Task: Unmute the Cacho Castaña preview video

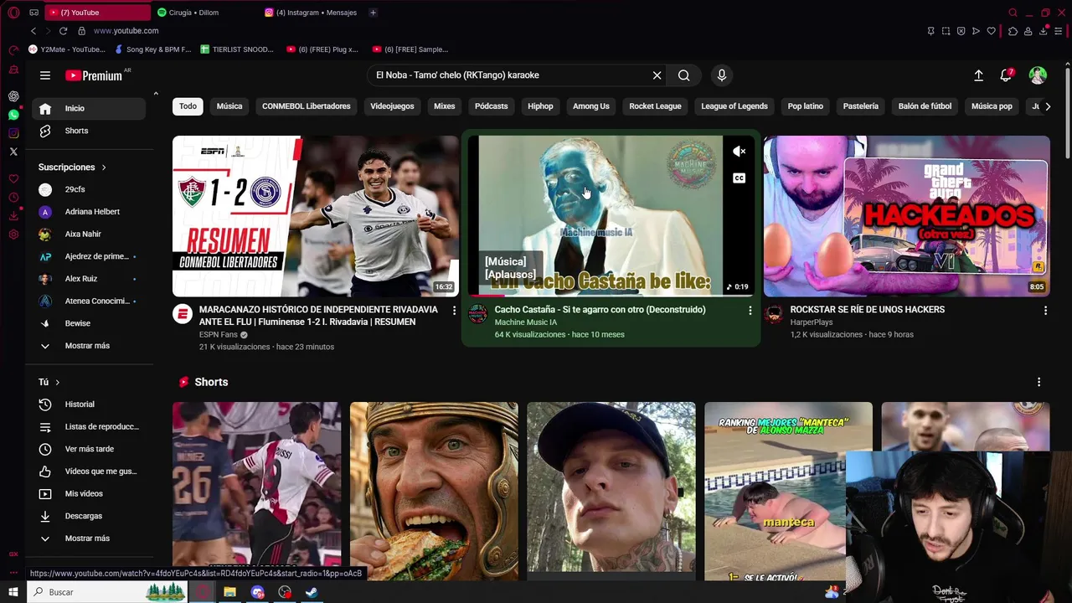Action: 739,152
